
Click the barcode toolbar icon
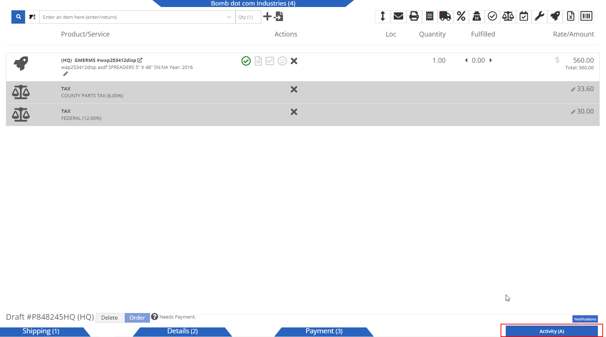(586, 16)
